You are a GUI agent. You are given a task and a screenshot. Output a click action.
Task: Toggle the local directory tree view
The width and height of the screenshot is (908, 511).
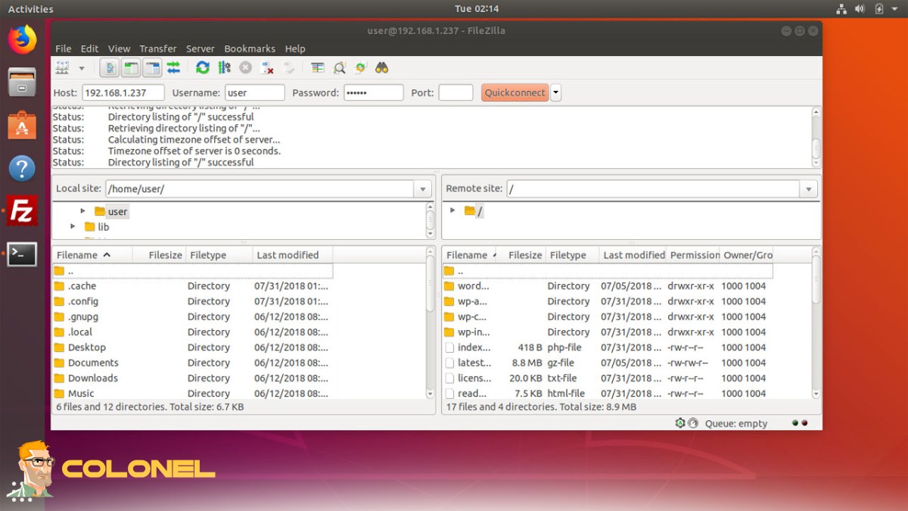point(130,67)
